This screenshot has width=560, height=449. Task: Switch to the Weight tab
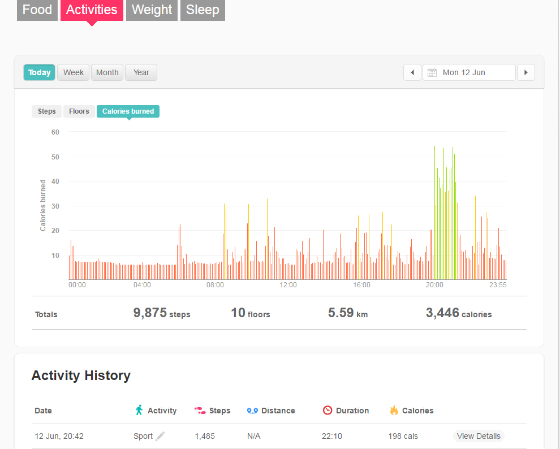(152, 10)
